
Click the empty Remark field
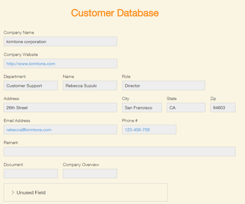(119, 152)
